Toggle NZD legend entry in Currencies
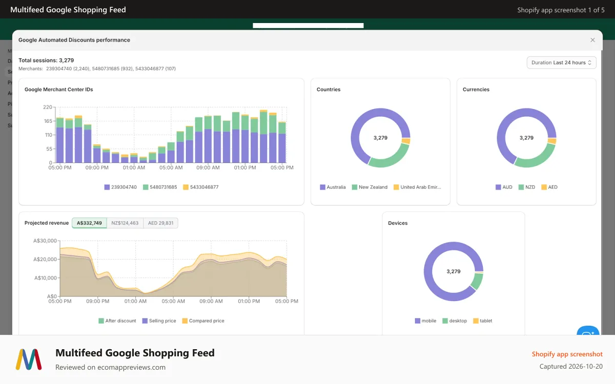The height and width of the screenshot is (384, 615). (x=527, y=187)
